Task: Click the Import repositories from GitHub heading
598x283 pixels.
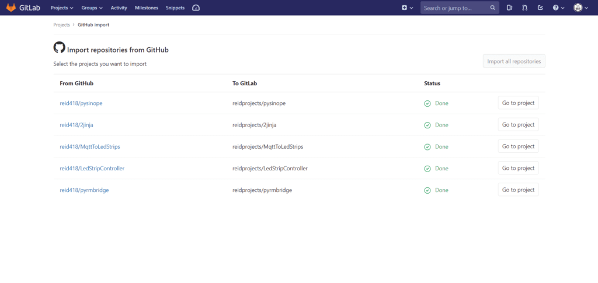Action: (x=118, y=50)
